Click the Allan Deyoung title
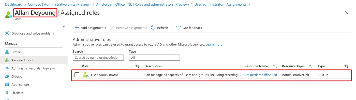Image resolution: width=356 pixels, height=100 pixels. [x=35, y=13]
